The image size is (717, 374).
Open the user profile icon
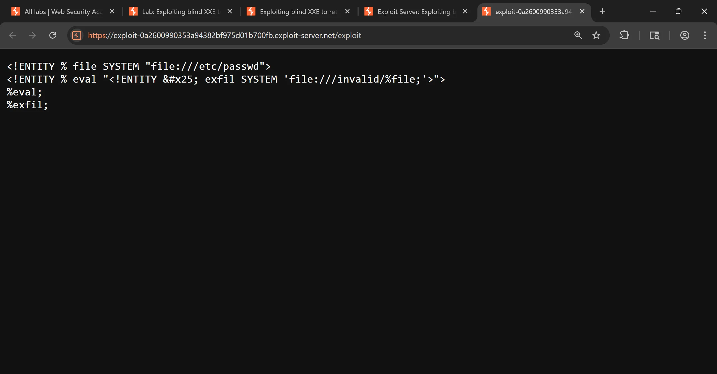tap(685, 35)
